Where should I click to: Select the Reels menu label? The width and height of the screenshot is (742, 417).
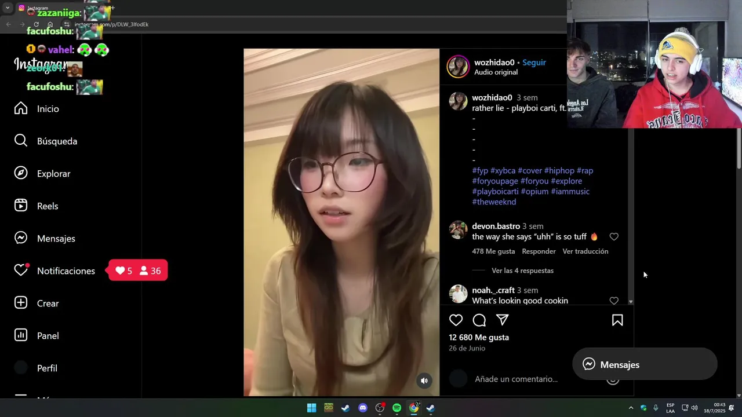(x=48, y=206)
